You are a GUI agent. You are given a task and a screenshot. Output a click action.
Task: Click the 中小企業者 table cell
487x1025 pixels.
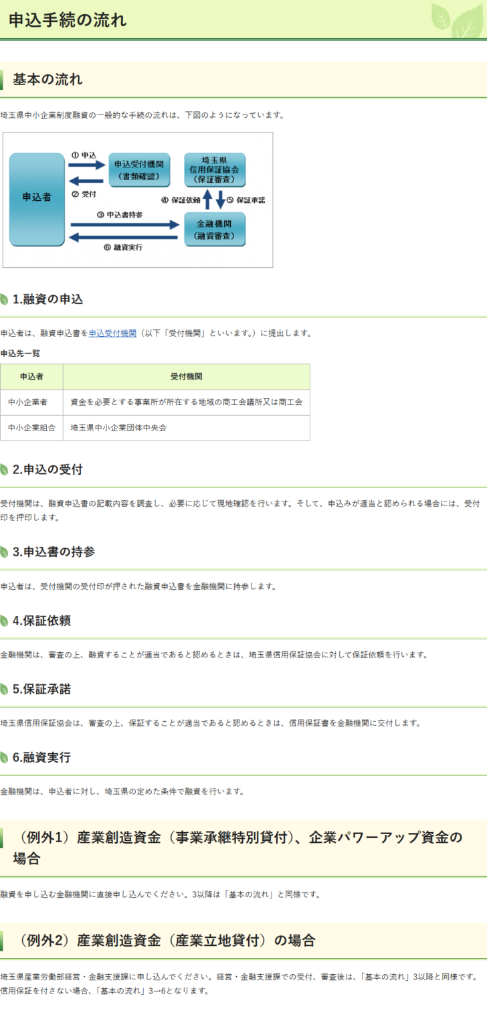(31, 402)
